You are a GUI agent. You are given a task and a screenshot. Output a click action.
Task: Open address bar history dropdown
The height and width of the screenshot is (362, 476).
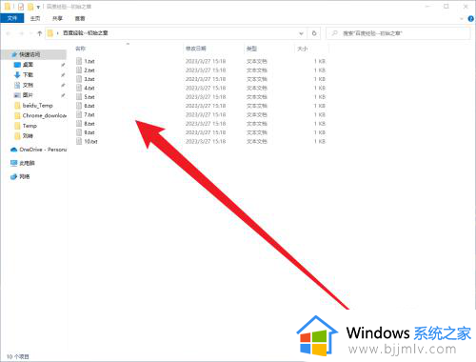click(301, 33)
